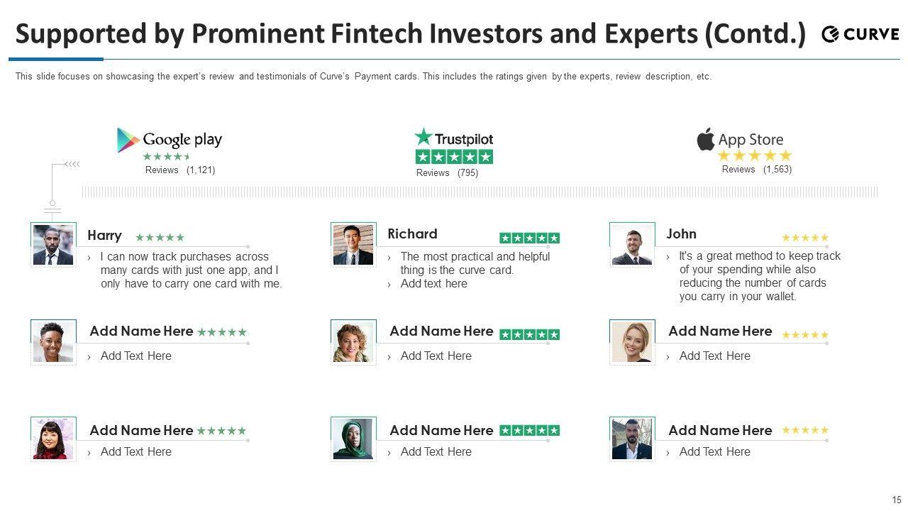Viewport: 908px width, 511px height.
Task: Click App Store yellow star rating
Action: pyautogui.click(x=755, y=156)
